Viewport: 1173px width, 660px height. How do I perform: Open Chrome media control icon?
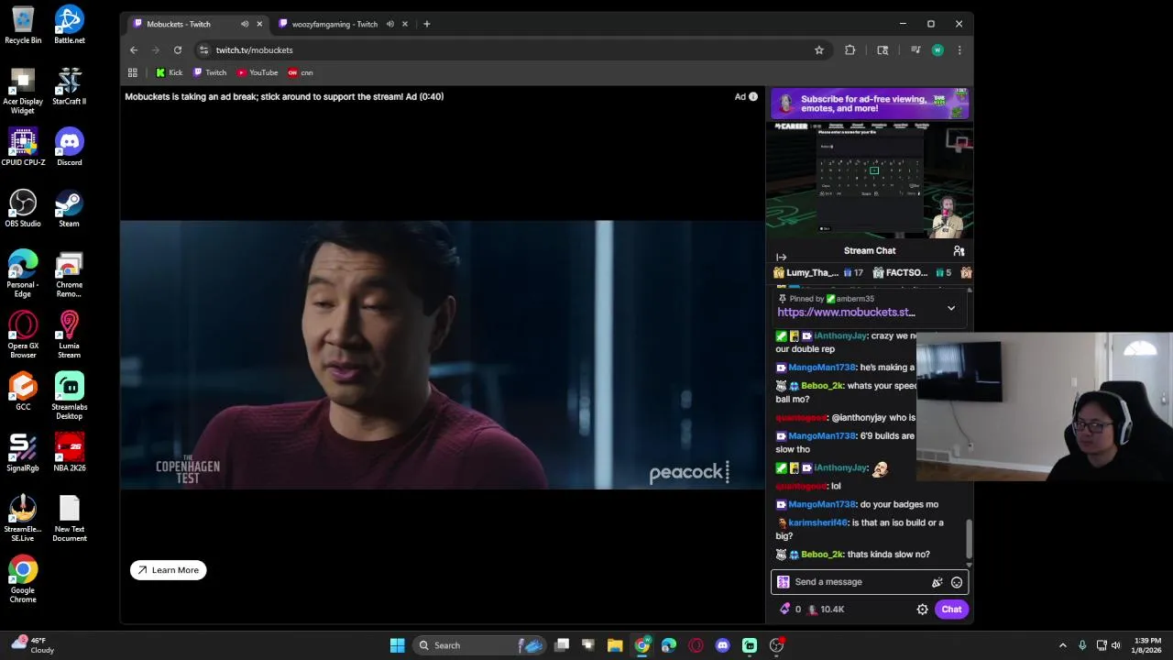[915, 50]
